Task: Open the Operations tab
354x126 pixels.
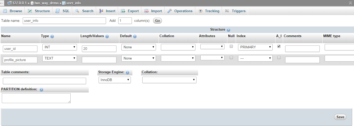Action: pyautogui.click(x=180, y=11)
